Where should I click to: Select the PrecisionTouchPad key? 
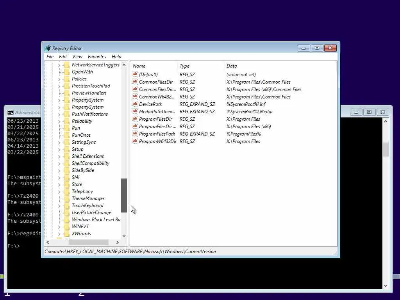(91, 86)
